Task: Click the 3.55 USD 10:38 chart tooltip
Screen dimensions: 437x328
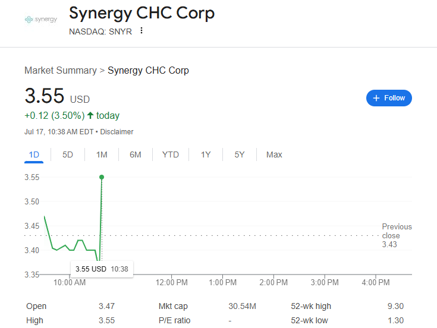Action: pos(102,269)
